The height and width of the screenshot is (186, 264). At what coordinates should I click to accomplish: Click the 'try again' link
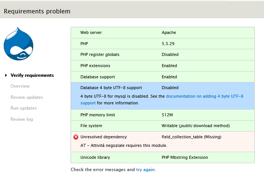tap(146, 170)
